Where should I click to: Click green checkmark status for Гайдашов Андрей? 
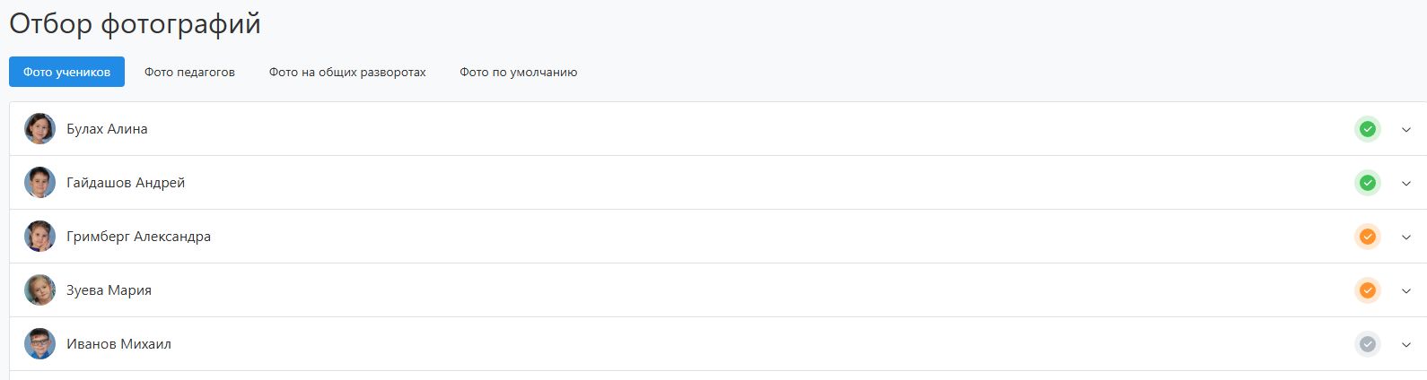1367,183
